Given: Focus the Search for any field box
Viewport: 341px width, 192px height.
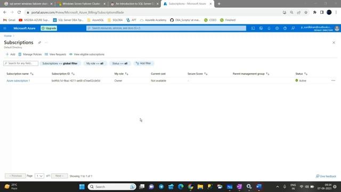Looking at the screenshot, I should click(x=21, y=63).
